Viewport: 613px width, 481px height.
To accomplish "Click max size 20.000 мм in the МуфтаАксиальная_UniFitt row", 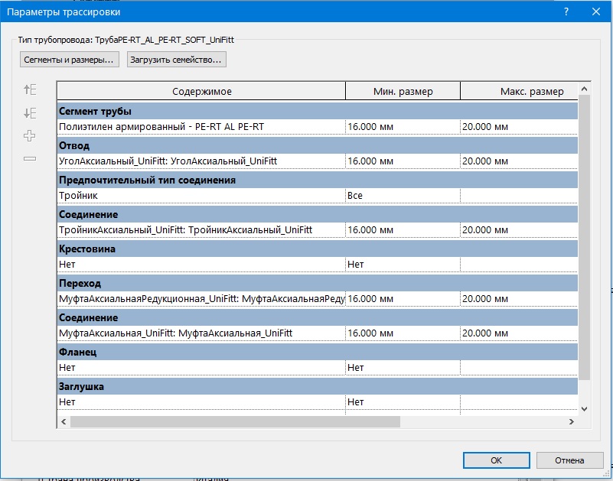I will pyautogui.click(x=519, y=333).
